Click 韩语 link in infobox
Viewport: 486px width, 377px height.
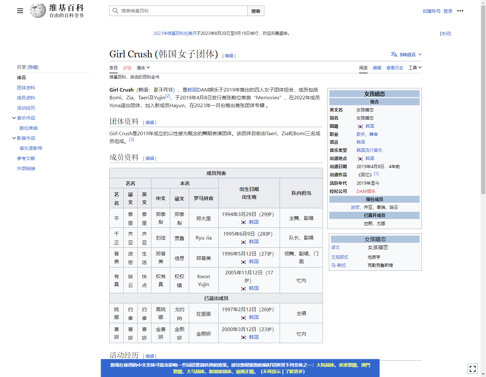tap(361, 142)
